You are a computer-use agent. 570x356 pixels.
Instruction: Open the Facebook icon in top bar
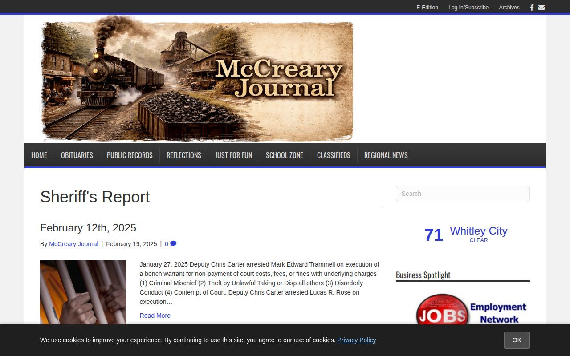[x=532, y=8]
